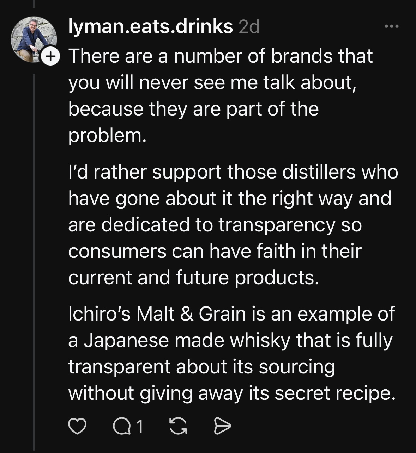Click the word "transparency" in the post
416x453 pixels.
(277, 225)
